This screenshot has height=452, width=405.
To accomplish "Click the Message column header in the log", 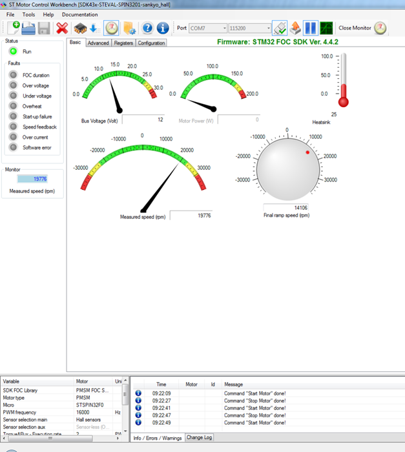I will pos(313,384).
